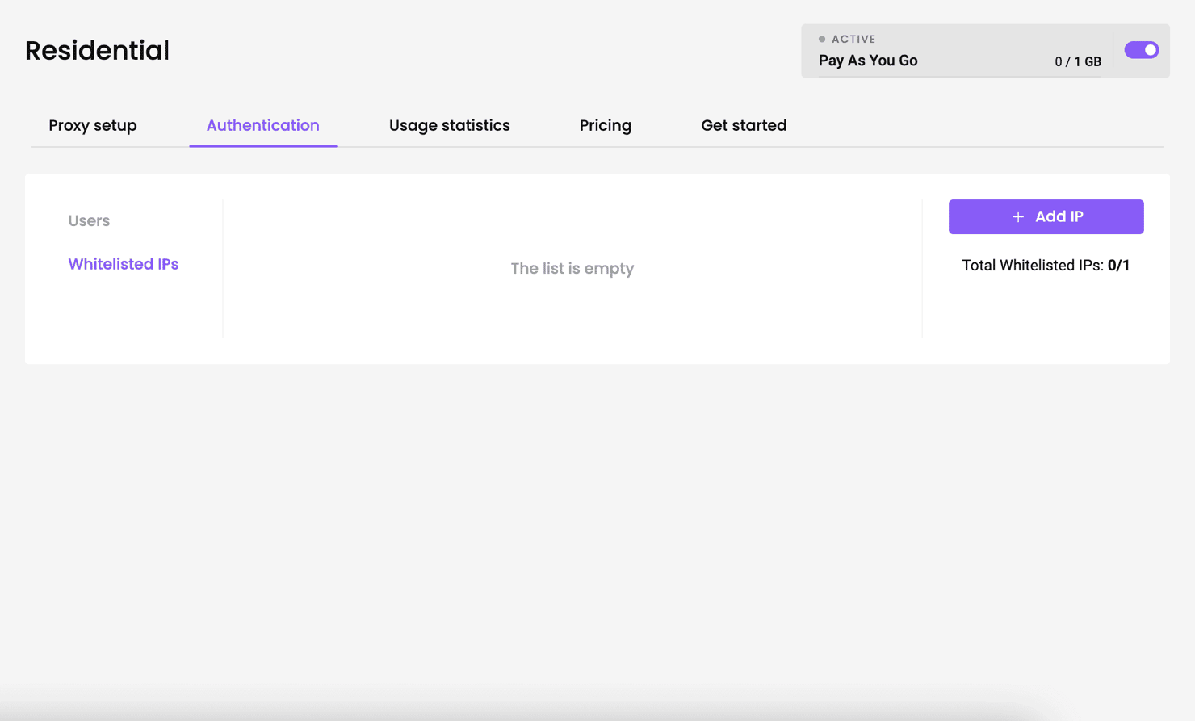Click the Total Whitelisted IPs counter
This screenshot has width=1195, height=721.
tap(1046, 266)
